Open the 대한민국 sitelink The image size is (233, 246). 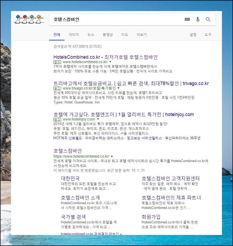(70, 179)
